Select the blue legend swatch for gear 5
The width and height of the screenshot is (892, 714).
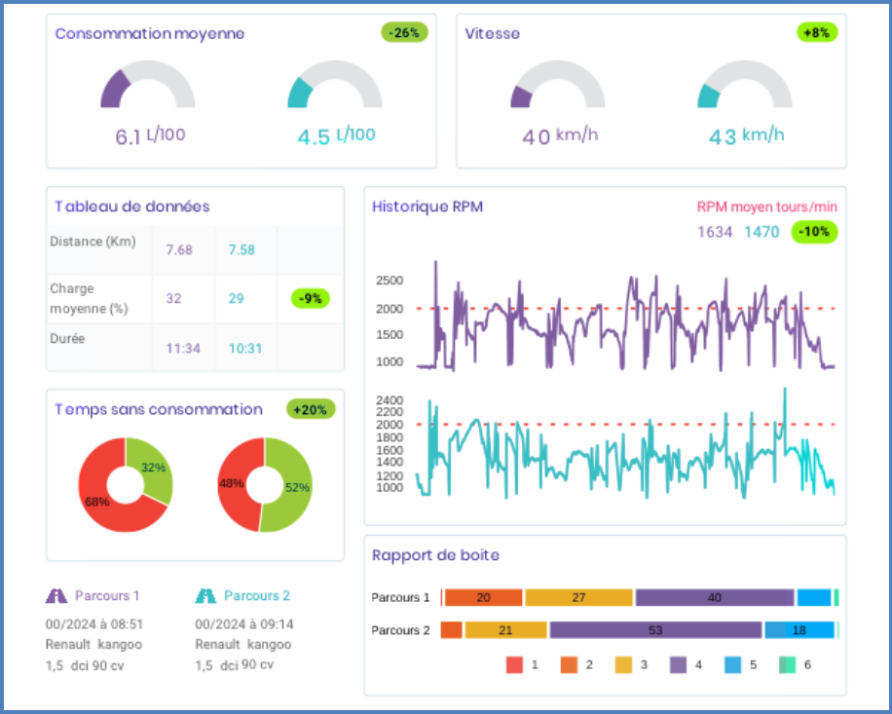[x=732, y=664]
